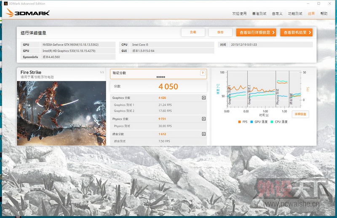Click the Physics score value 9 731

click(x=162, y=119)
